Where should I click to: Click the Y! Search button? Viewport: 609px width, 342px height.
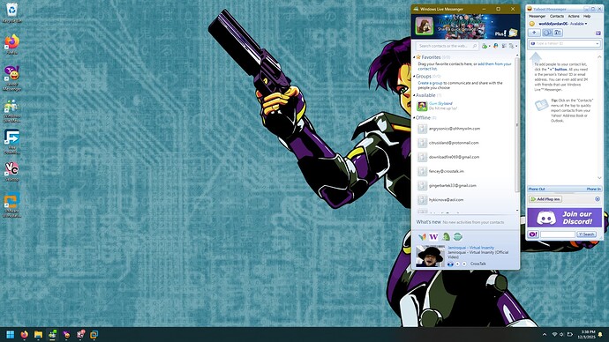point(586,234)
